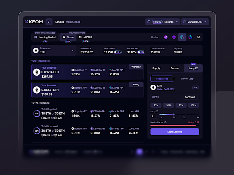
Task: Select the white X-shaped chain icon
Action: 199,37
